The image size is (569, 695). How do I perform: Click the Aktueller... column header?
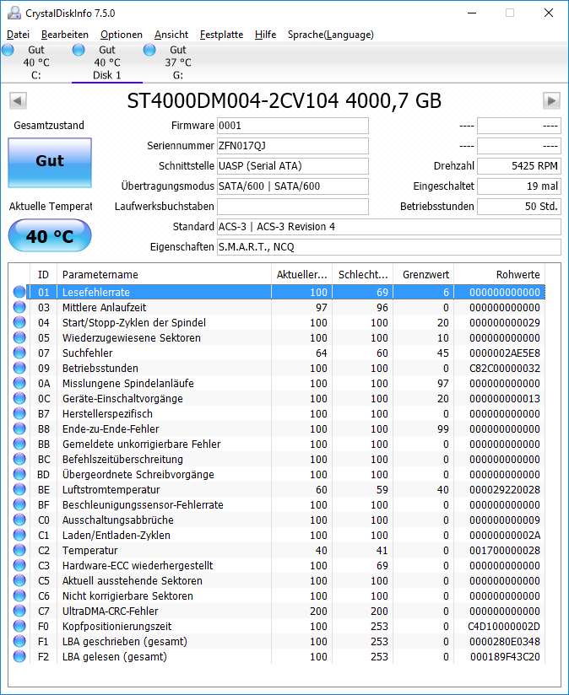301,274
